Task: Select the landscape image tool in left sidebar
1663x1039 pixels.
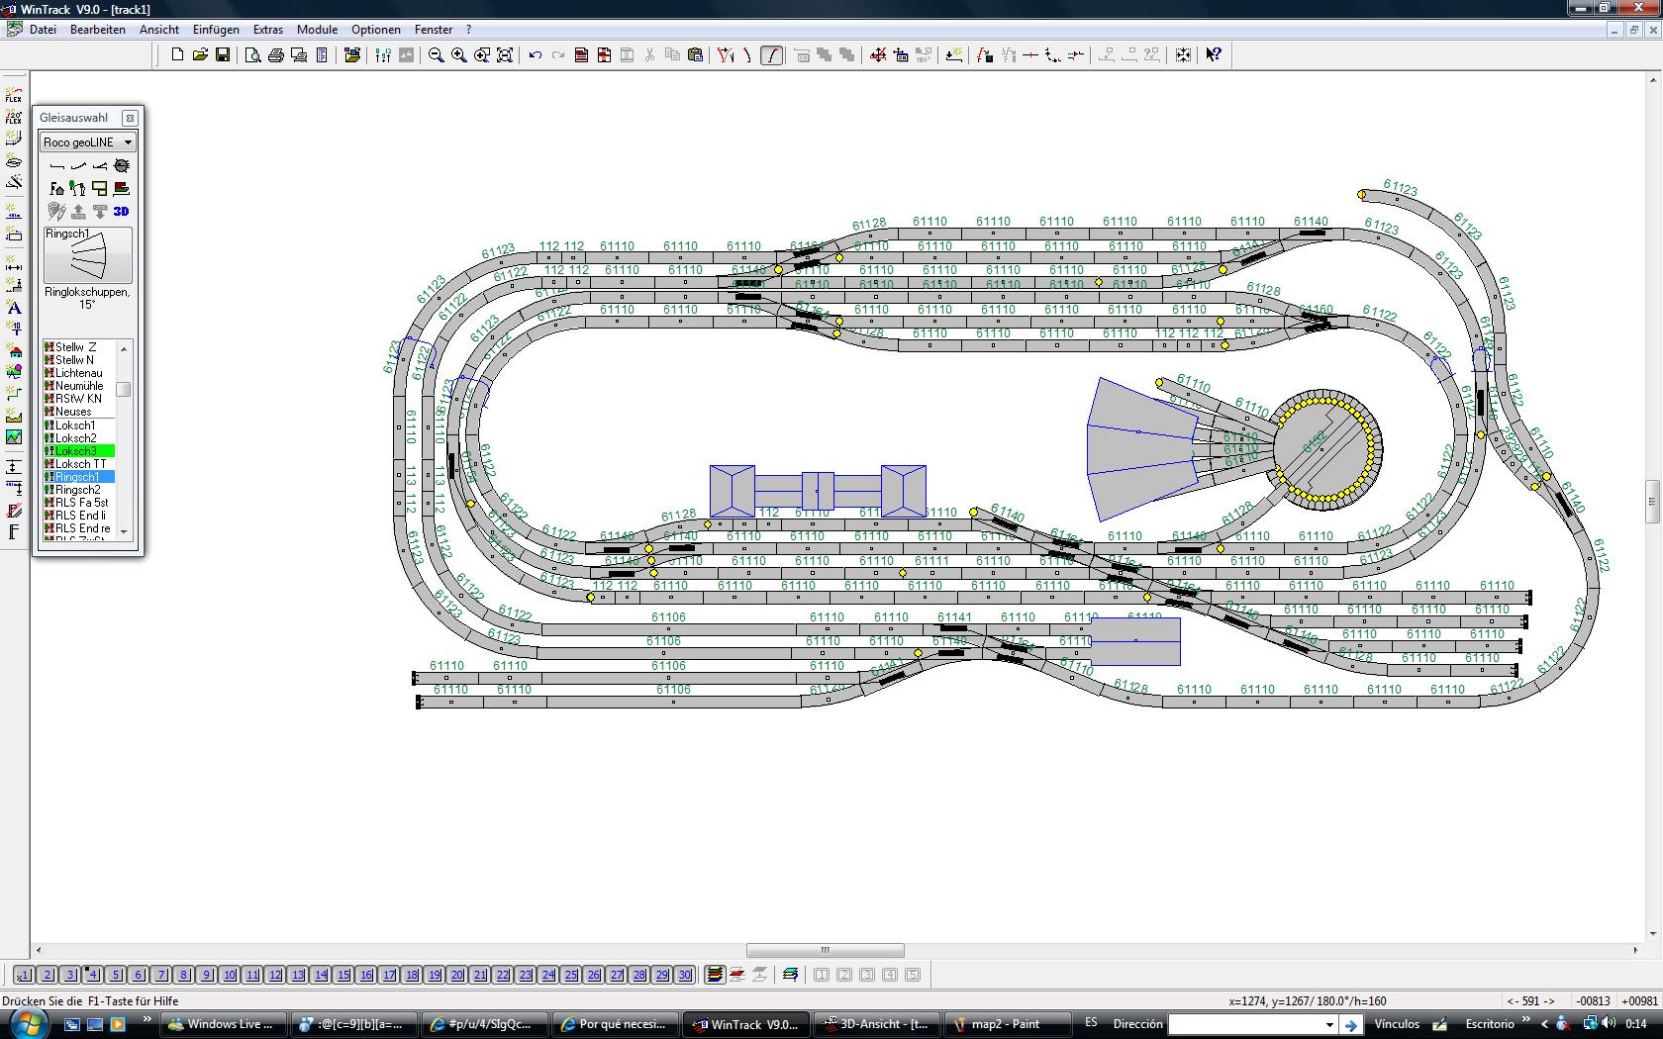Action: [x=14, y=436]
